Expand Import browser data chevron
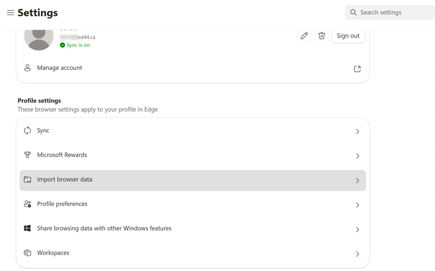Screen dimensions: 435x271 coord(357,181)
